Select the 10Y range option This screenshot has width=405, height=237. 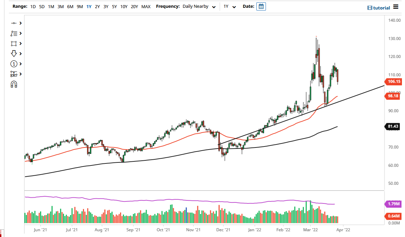[x=124, y=7]
